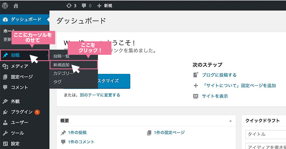This screenshot has height=149, width=286.
Task: Click the コメント bubble icon in sidebar
Action: point(5,87)
